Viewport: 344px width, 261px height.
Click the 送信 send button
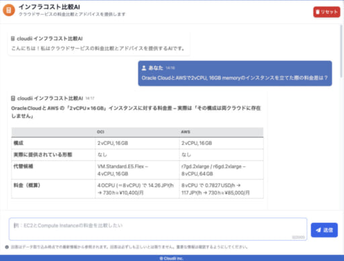coord(324,230)
